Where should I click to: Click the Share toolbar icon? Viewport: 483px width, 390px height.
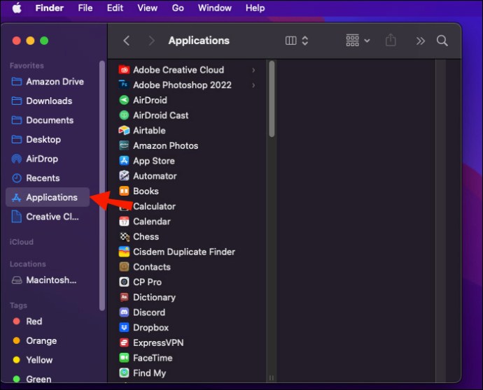point(391,40)
